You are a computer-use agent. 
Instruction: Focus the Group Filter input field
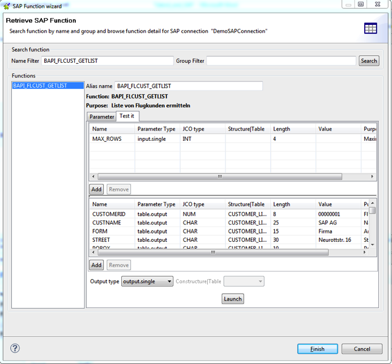281,61
